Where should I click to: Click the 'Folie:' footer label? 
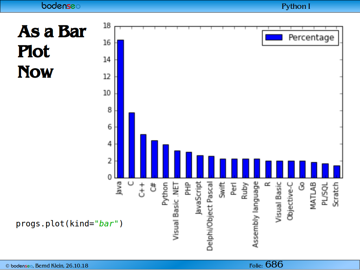(256, 266)
